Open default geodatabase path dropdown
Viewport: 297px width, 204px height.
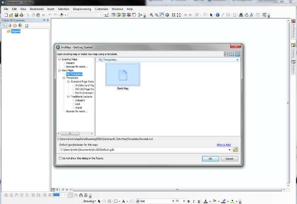(229, 150)
